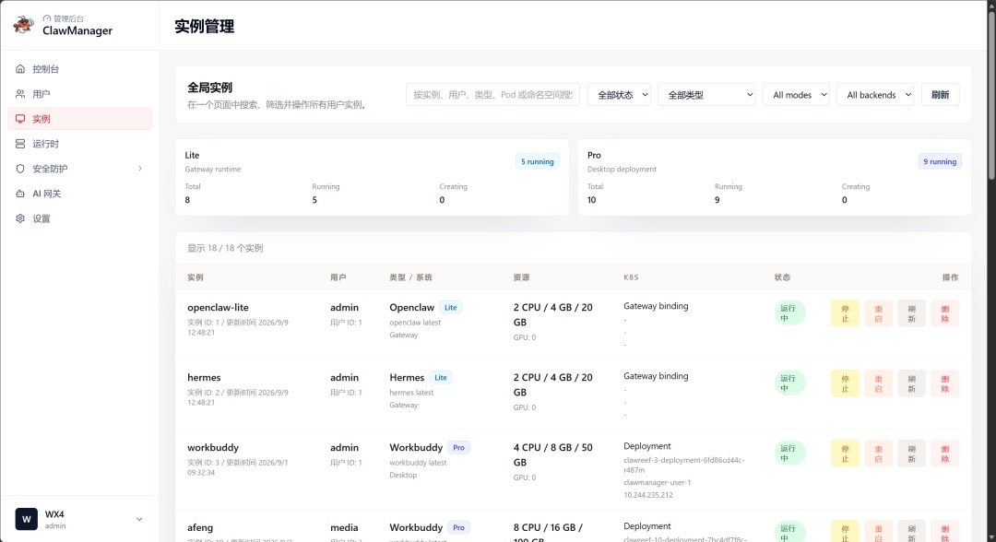Click the 刷新 refresh button in filter bar
Screen dimensions: 996x542
tap(940, 95)
